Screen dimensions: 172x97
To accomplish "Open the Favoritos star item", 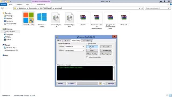I will point(7,13).
